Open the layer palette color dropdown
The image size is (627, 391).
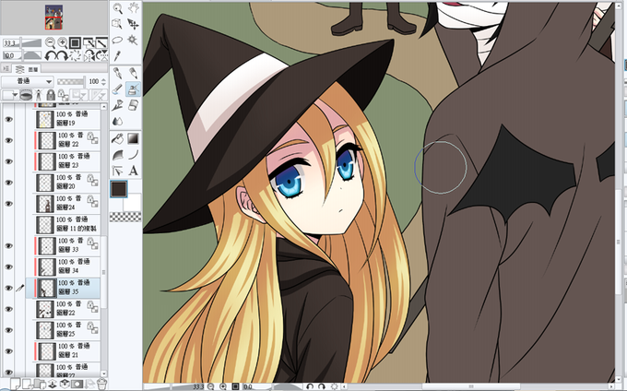pos(10,95)
